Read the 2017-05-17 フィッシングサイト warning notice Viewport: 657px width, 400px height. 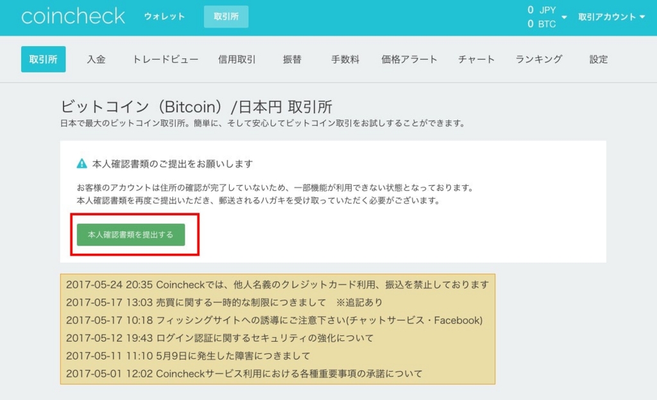(274, 320)
